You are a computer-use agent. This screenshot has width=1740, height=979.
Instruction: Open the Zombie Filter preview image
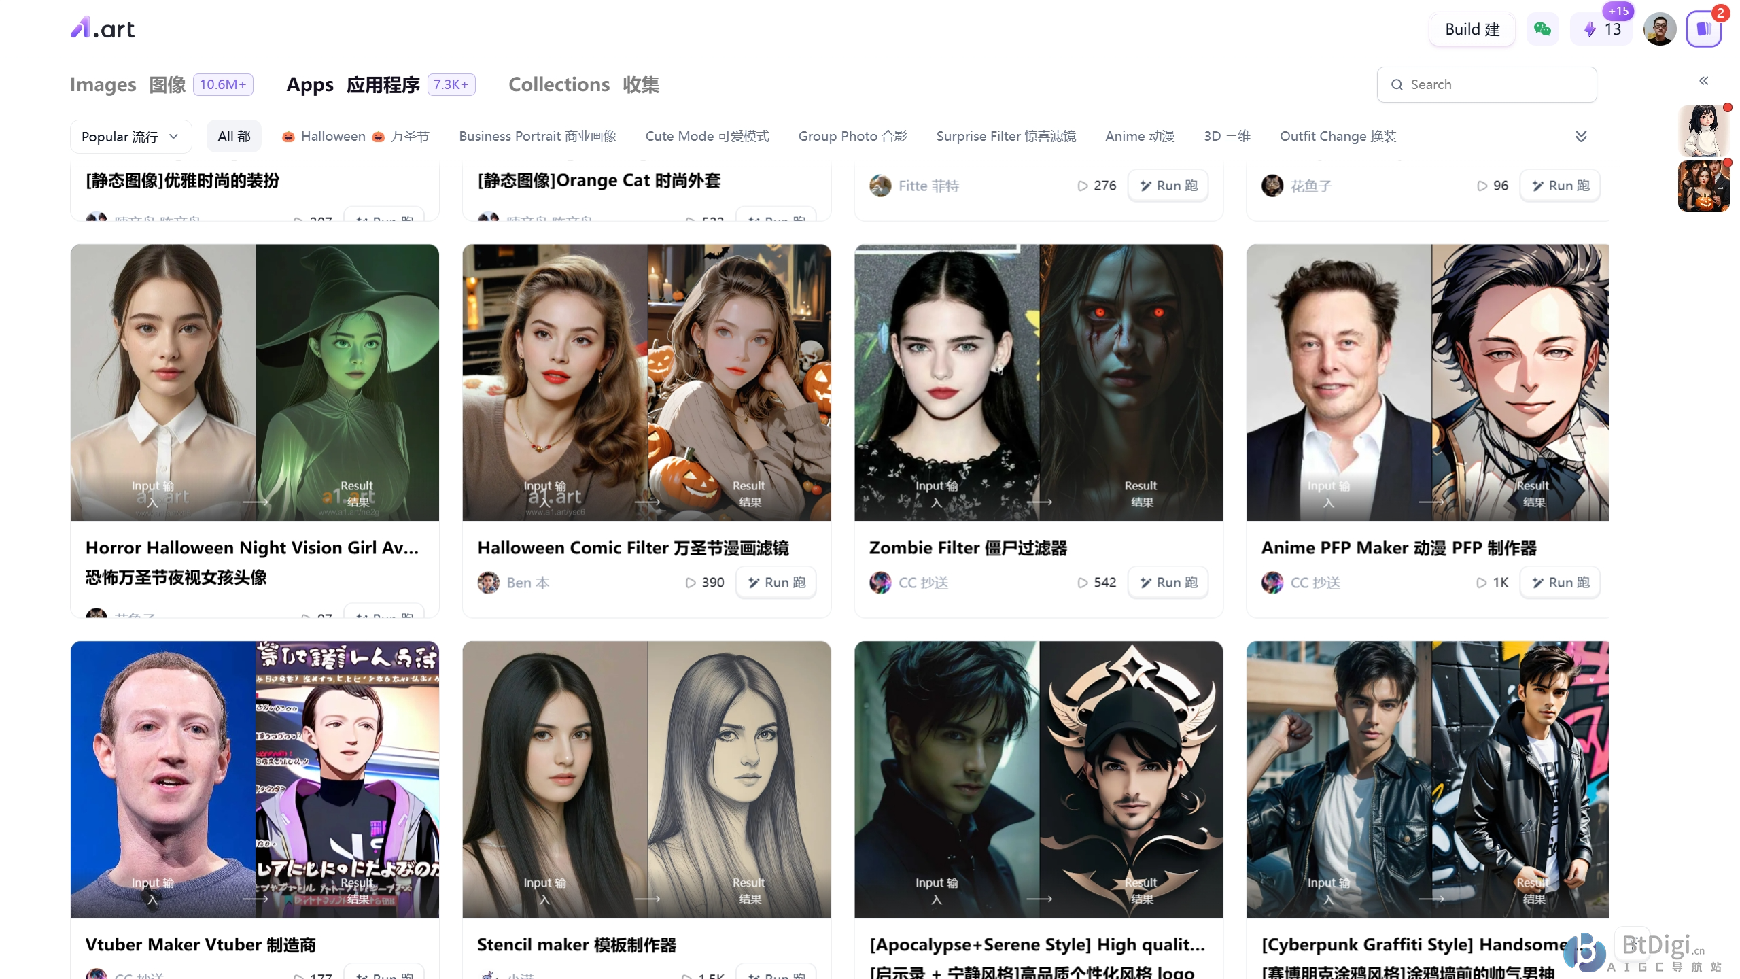pos(1039,383)
